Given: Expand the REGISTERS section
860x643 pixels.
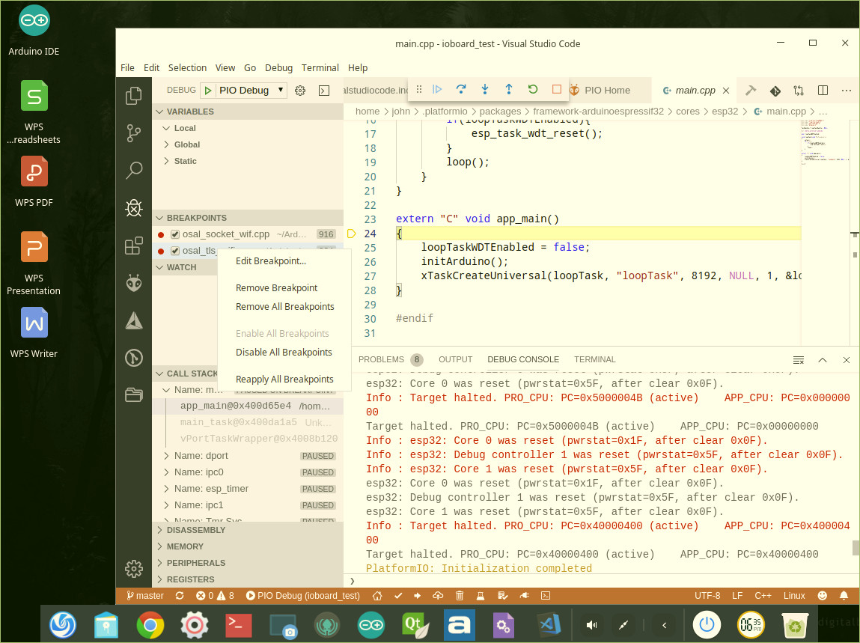Looking at the screenshot, I should click(x=248, y=579).
